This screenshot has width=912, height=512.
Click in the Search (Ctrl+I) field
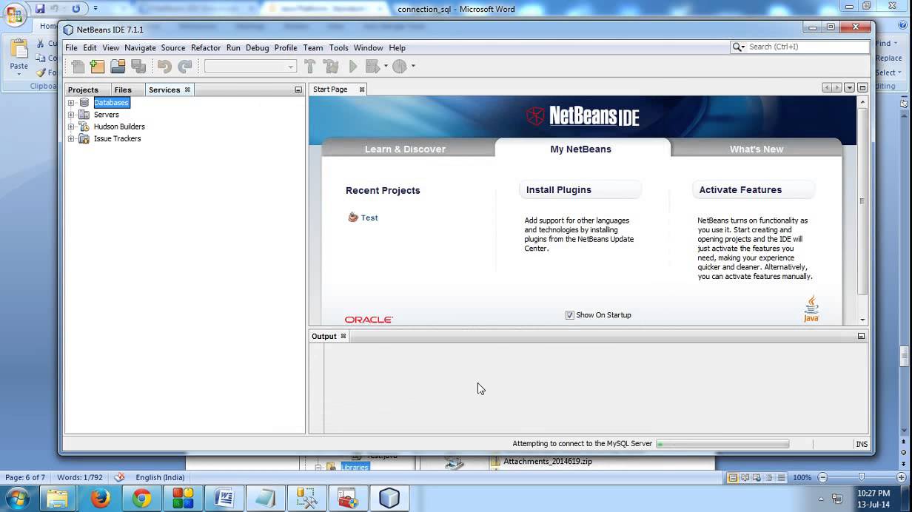807,47
